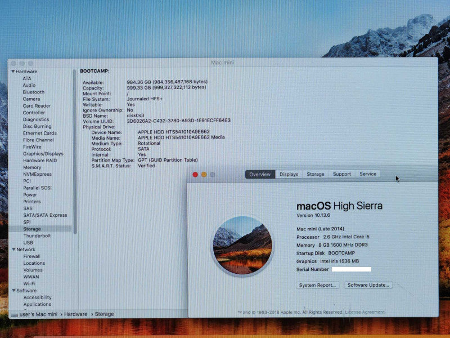Select USB in the Hardware list
The width and height of the screenshot is (450, 338).
point(28,243)
